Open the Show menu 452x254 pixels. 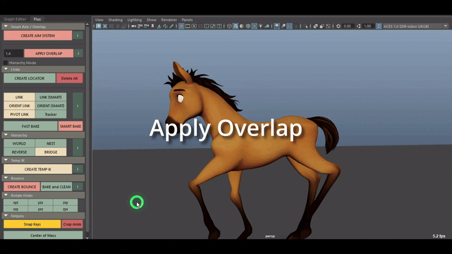151,20
